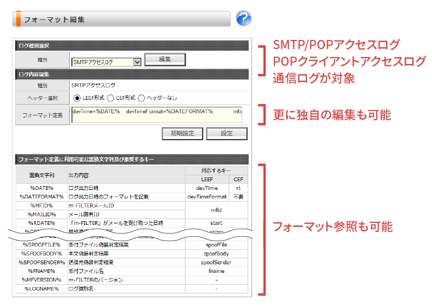Select the CEF形式 radio button
432x308 pixels.
(x=110, y=98)
